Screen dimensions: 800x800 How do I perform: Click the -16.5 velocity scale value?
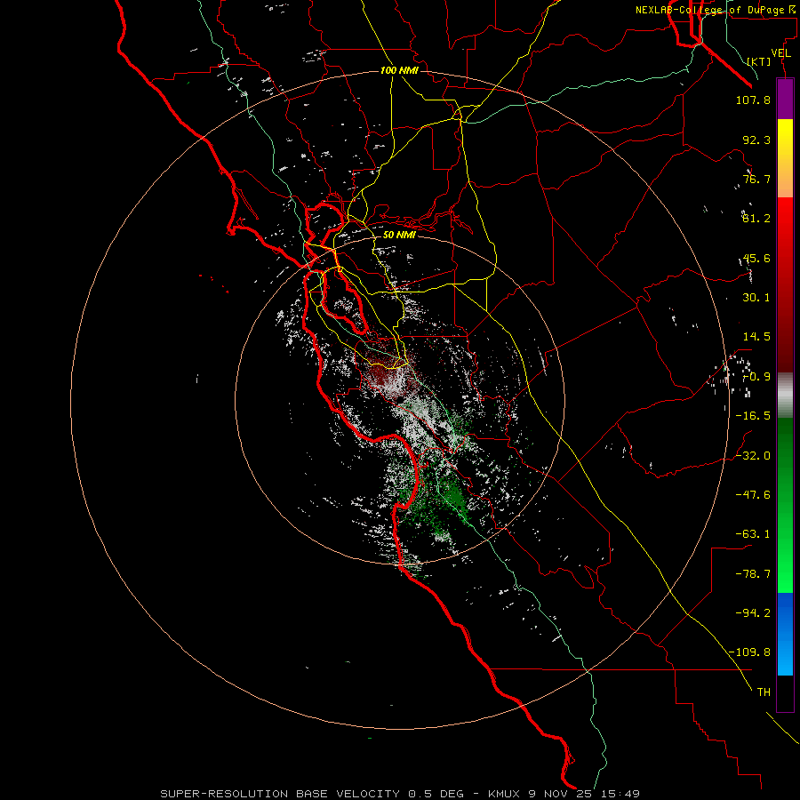tap(753, 416)
